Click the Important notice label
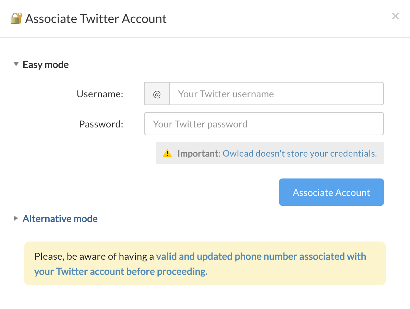The image size is (410, 309). point(199,153)
